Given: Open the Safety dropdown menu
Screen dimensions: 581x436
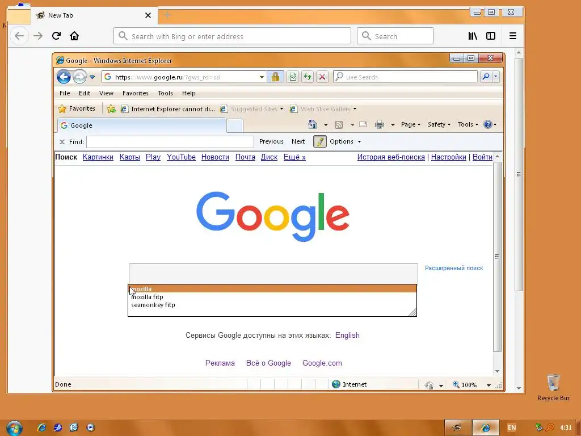Looking at the screenshot, I should click(439, 124).
